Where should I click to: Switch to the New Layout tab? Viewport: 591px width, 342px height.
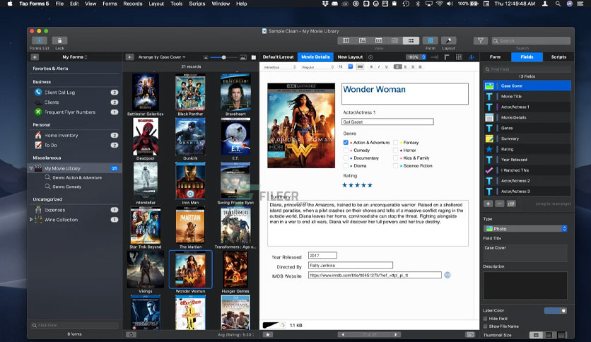tap(350, 57)
